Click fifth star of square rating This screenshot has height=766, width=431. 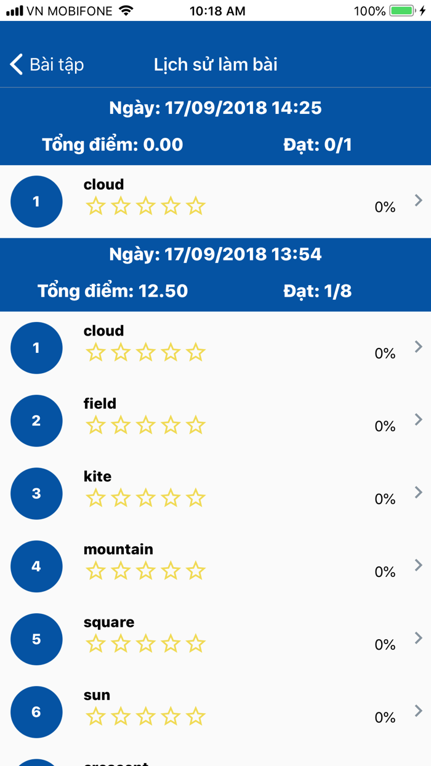[196, 644]
